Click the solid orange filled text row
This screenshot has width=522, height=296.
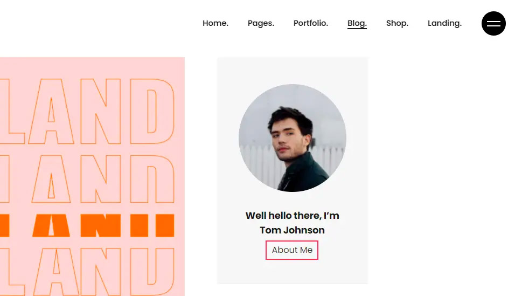click(92, 226)
